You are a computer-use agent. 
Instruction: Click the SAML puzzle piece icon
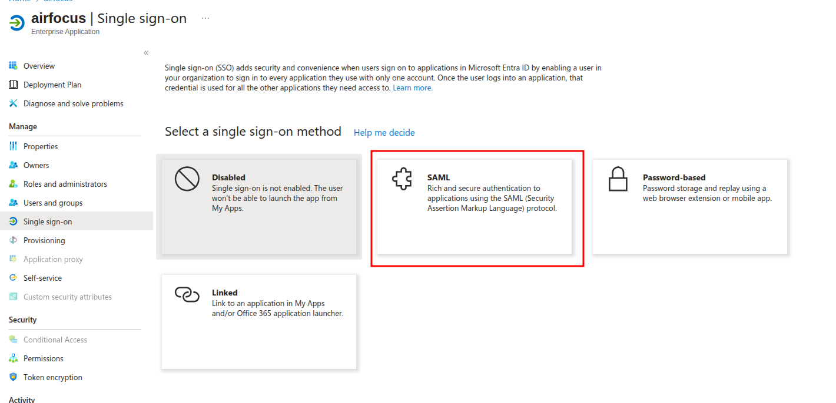click(x=402, y=179)
